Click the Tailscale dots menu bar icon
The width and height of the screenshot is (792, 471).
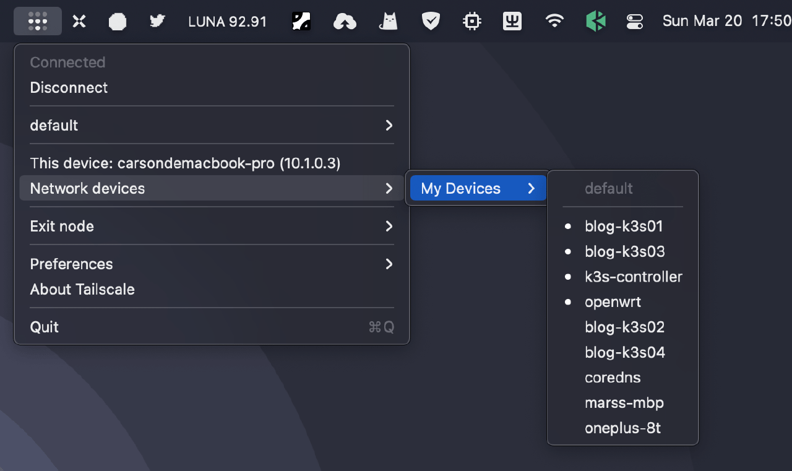38,21
